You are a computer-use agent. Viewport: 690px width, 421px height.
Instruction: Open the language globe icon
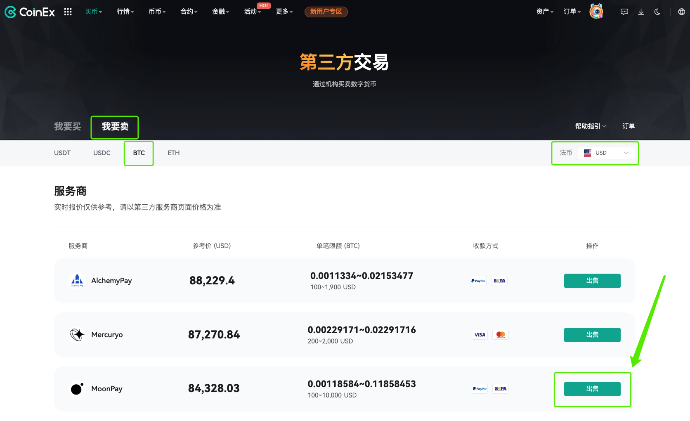681,12
